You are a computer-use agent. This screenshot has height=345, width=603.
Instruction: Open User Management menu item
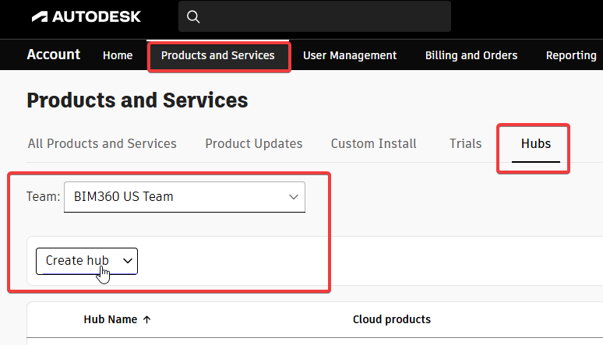tap(350, 55)
